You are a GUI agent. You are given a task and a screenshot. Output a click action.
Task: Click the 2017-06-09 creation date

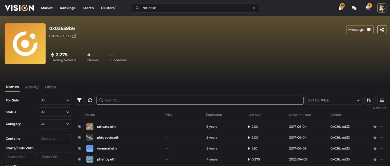[x=298, y=148]
